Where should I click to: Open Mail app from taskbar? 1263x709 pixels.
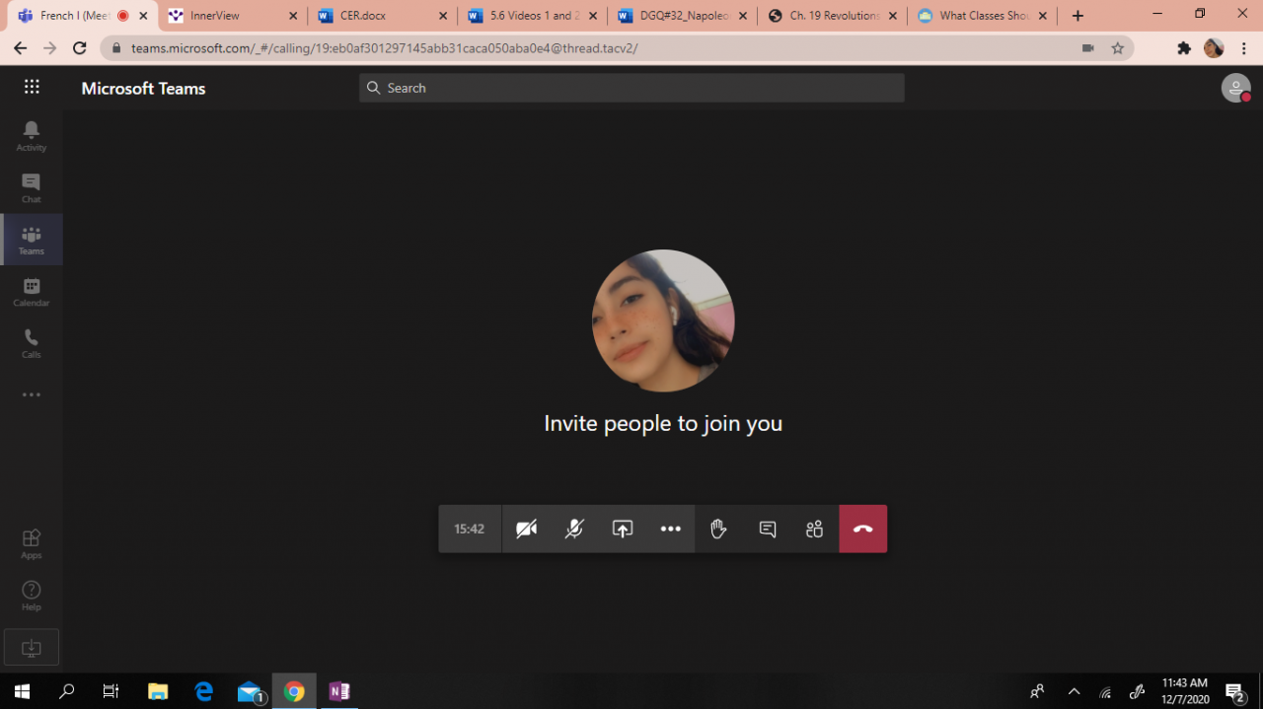(250, 691)
